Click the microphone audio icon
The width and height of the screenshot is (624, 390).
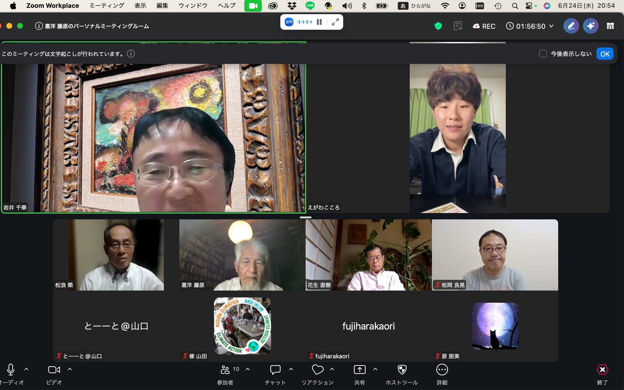click(x=11, y=370)
